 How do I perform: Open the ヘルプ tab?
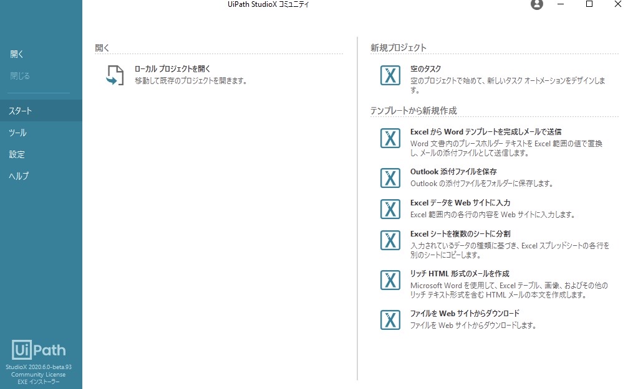coord(41,176)
